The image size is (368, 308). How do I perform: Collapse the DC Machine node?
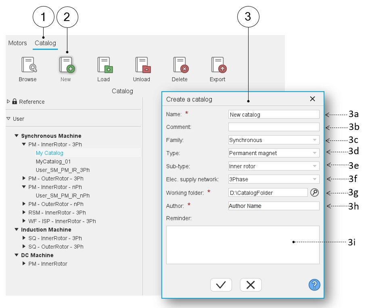(17, 255)
